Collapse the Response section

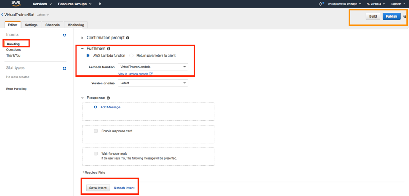pos(82,98)
